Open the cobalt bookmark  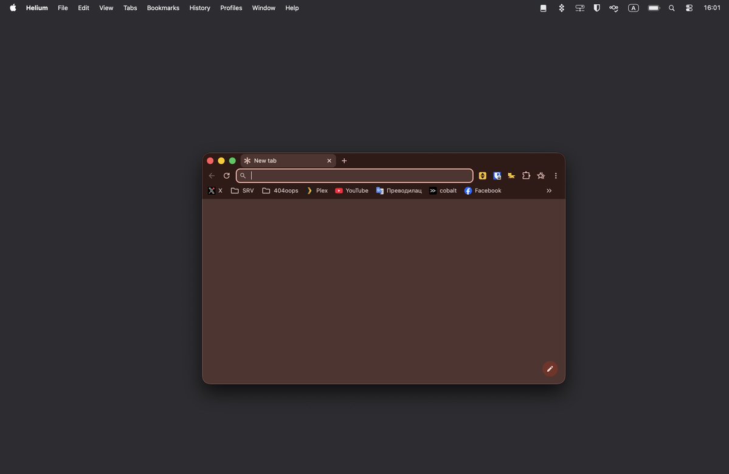pyautogui.click(x=443, y=190)
